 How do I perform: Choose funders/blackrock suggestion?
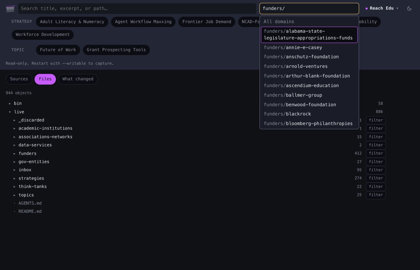(x=309, y=114)
